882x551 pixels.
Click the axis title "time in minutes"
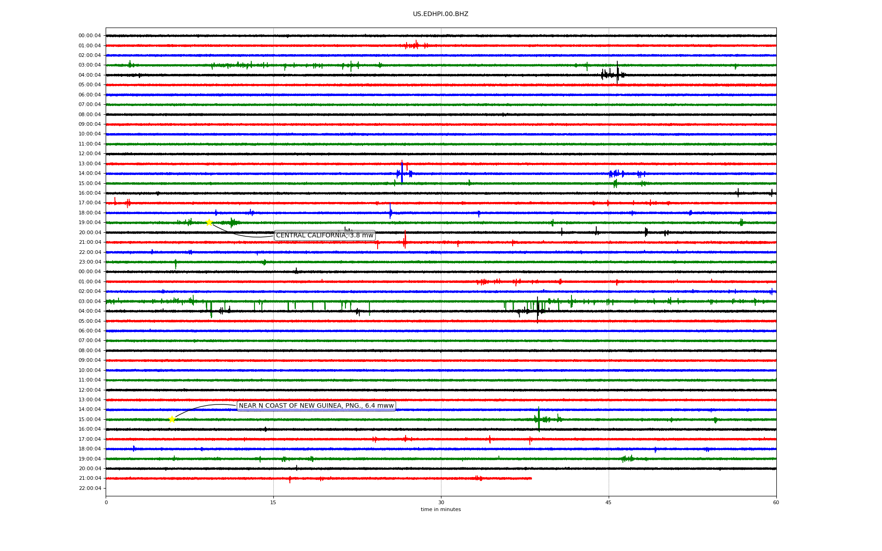point(441,510)
